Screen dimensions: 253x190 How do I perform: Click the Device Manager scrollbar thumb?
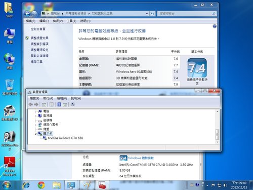[x=217, y=134]
